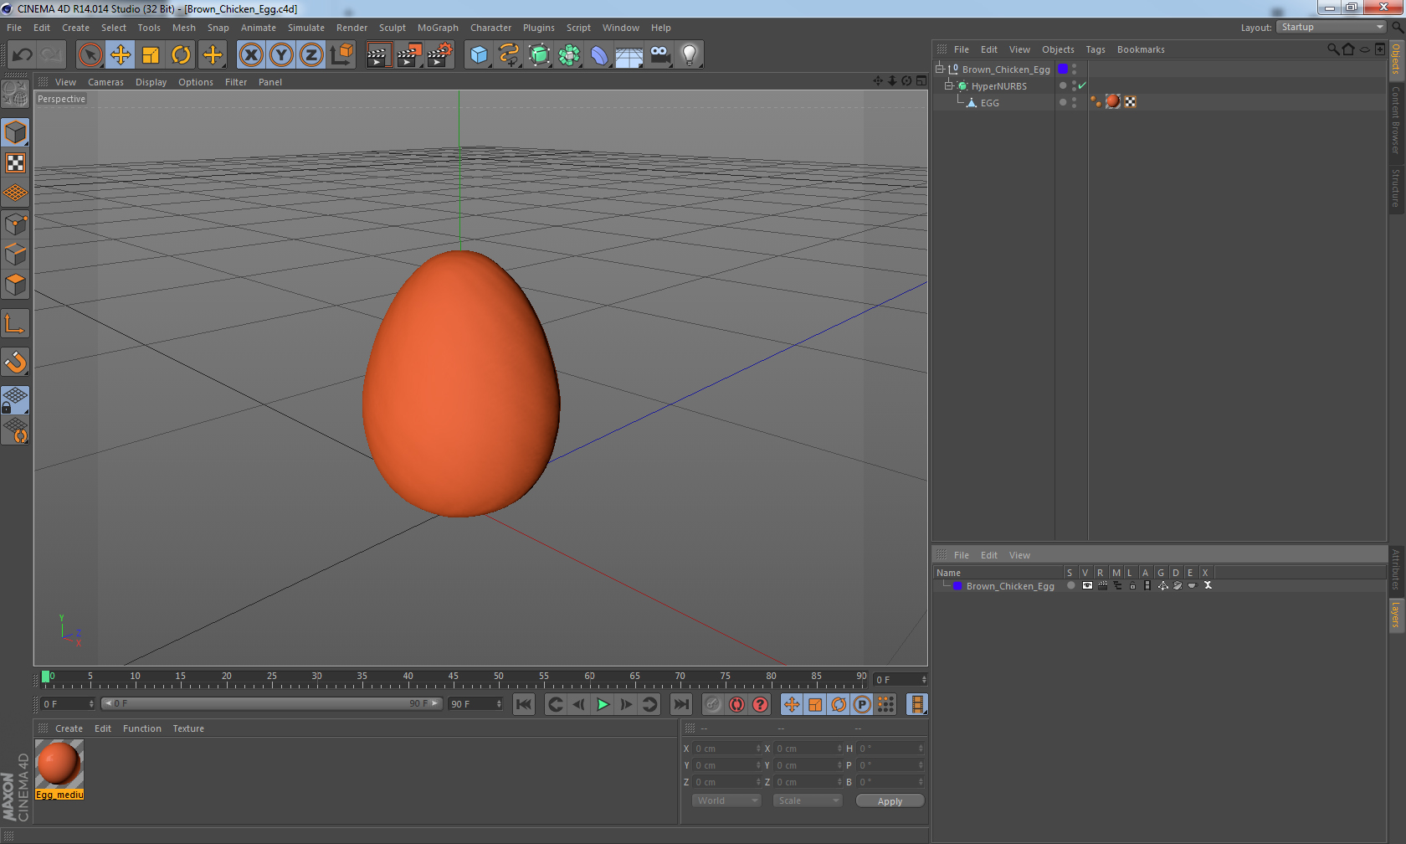Collapse the HyperNURBS tree node
Image resolution: width=1406 pixels, height=844 pixels.
949,85
